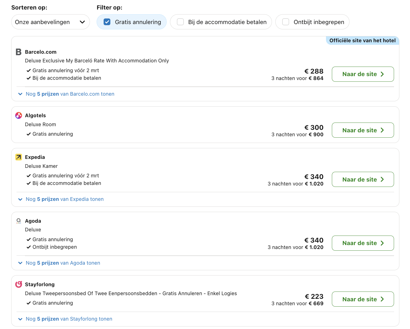Click the Filter op label
Screen dimensions: 410x329
point(110,8)
